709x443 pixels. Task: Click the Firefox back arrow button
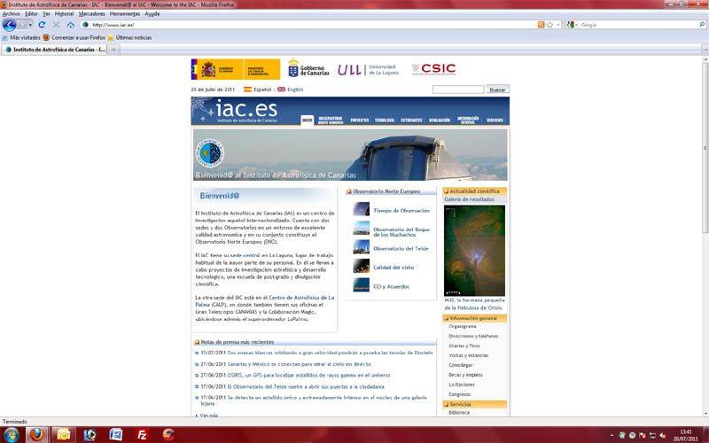(10, 25)
